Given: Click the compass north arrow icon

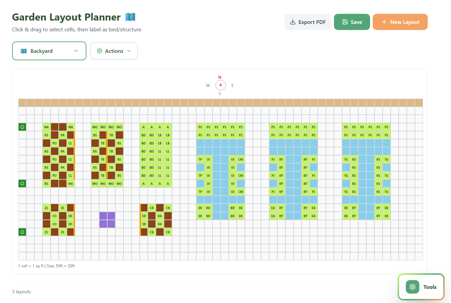Looking at the screenshot, I should 221,85.
